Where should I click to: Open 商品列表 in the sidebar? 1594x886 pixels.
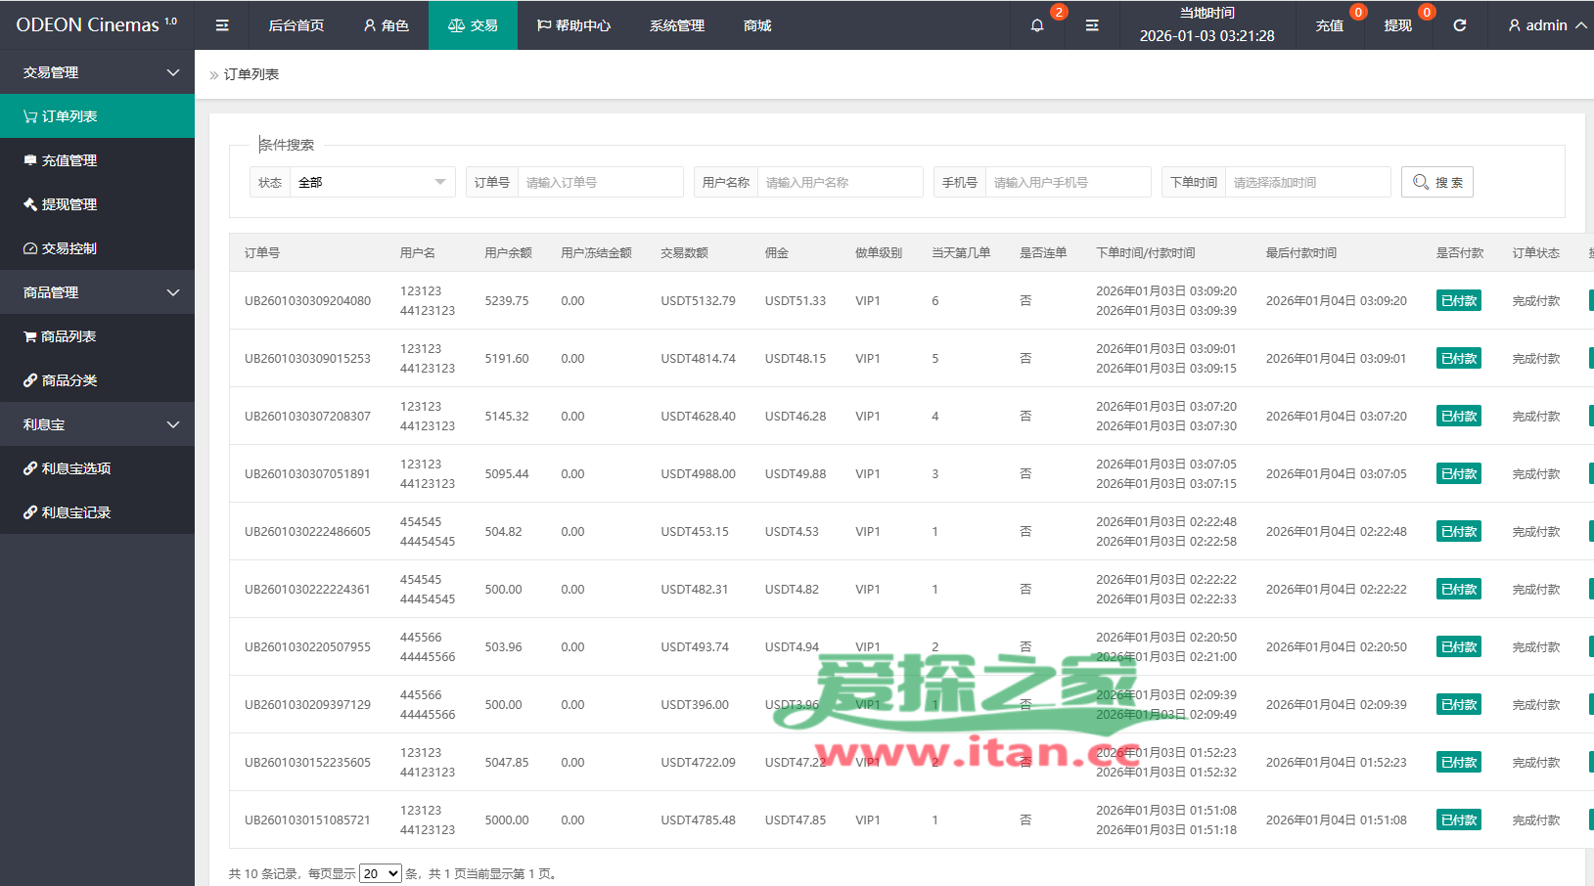pos(68,336)
